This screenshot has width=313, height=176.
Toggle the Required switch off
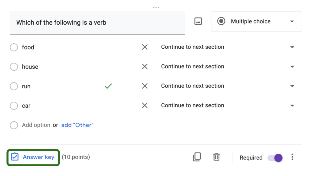click(275, 158)
